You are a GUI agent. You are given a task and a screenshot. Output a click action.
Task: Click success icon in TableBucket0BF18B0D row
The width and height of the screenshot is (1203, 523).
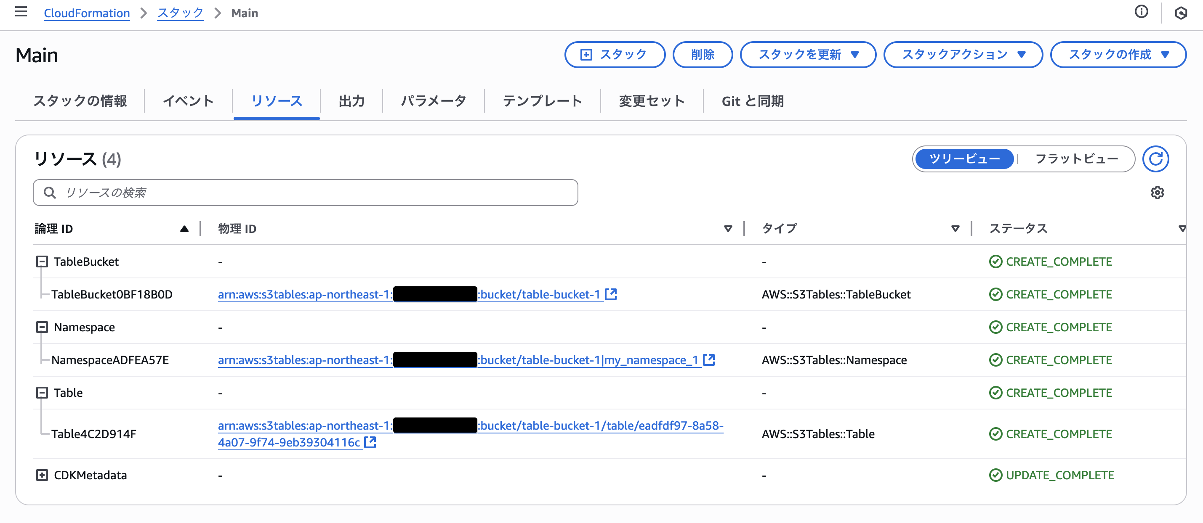[x=995, y=294]
